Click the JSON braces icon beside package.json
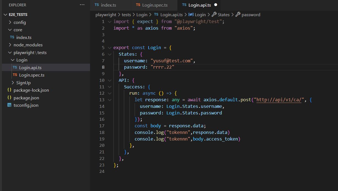Image resolution: width=338 pixels, height=191 pixels. tap(9, 98)
